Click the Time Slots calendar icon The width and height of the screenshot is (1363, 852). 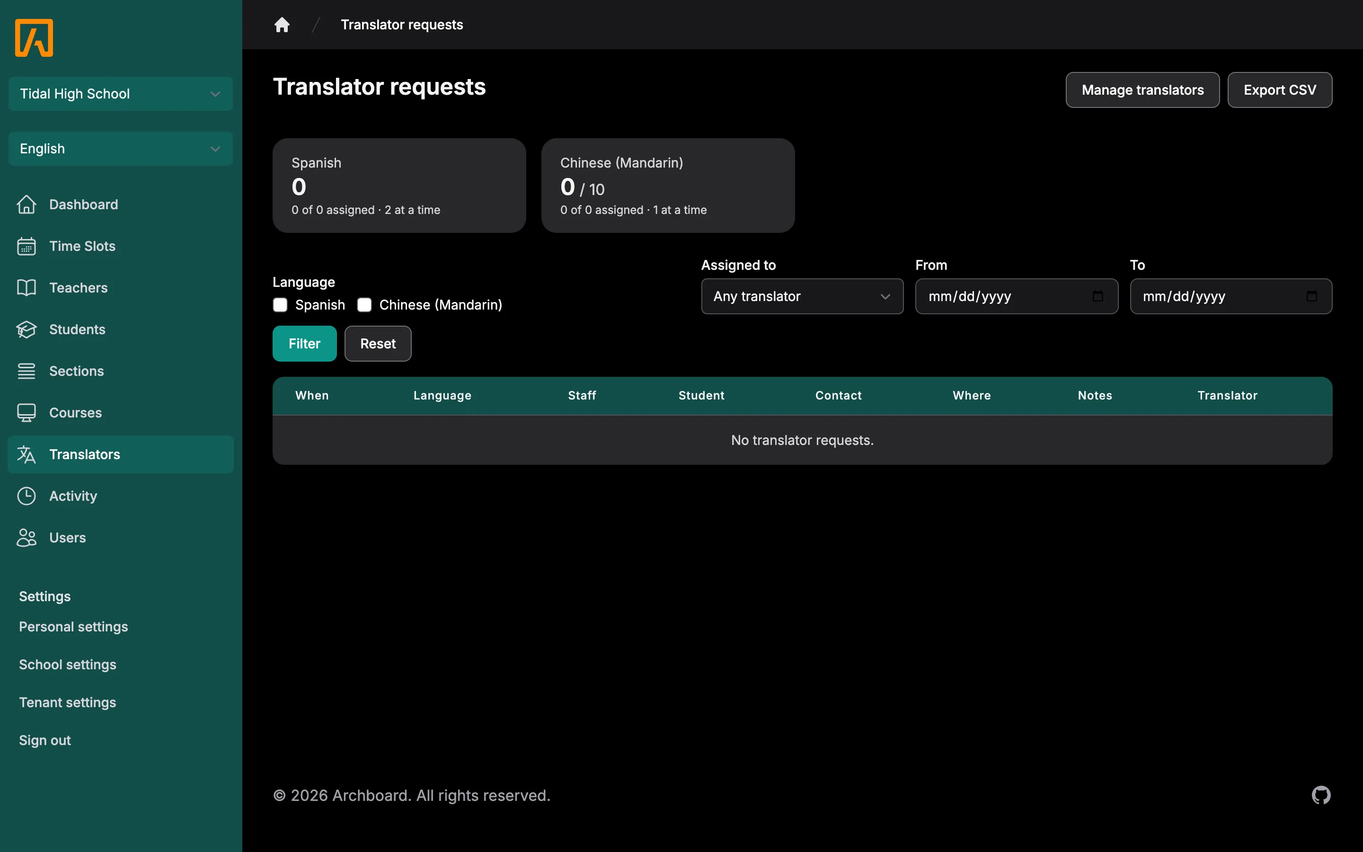coord(27,246)
